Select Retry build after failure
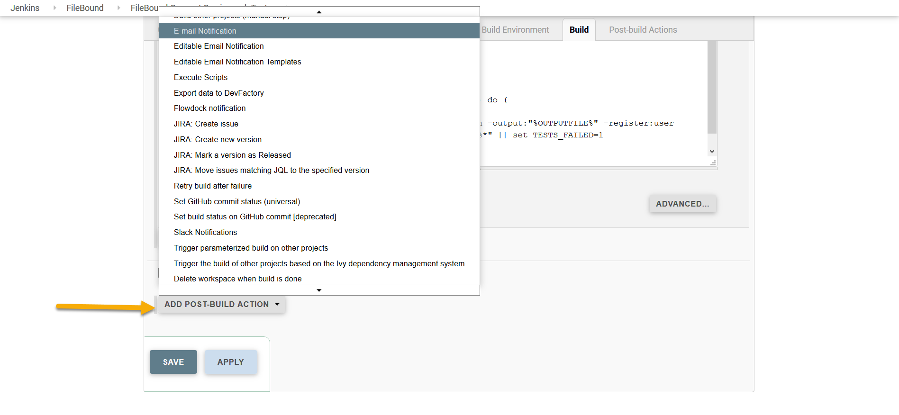 [319, 186]
